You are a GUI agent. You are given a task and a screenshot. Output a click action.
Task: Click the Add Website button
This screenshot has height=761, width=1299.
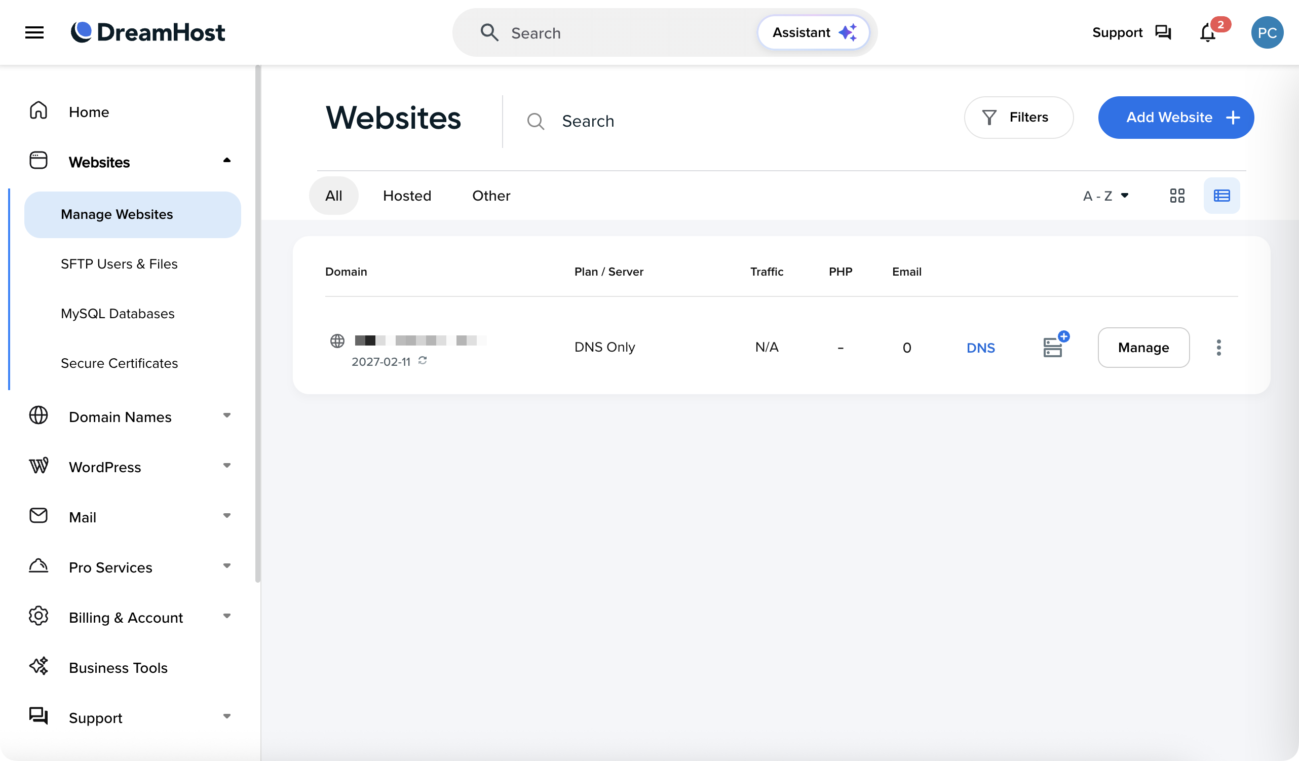pos(1176,118)
